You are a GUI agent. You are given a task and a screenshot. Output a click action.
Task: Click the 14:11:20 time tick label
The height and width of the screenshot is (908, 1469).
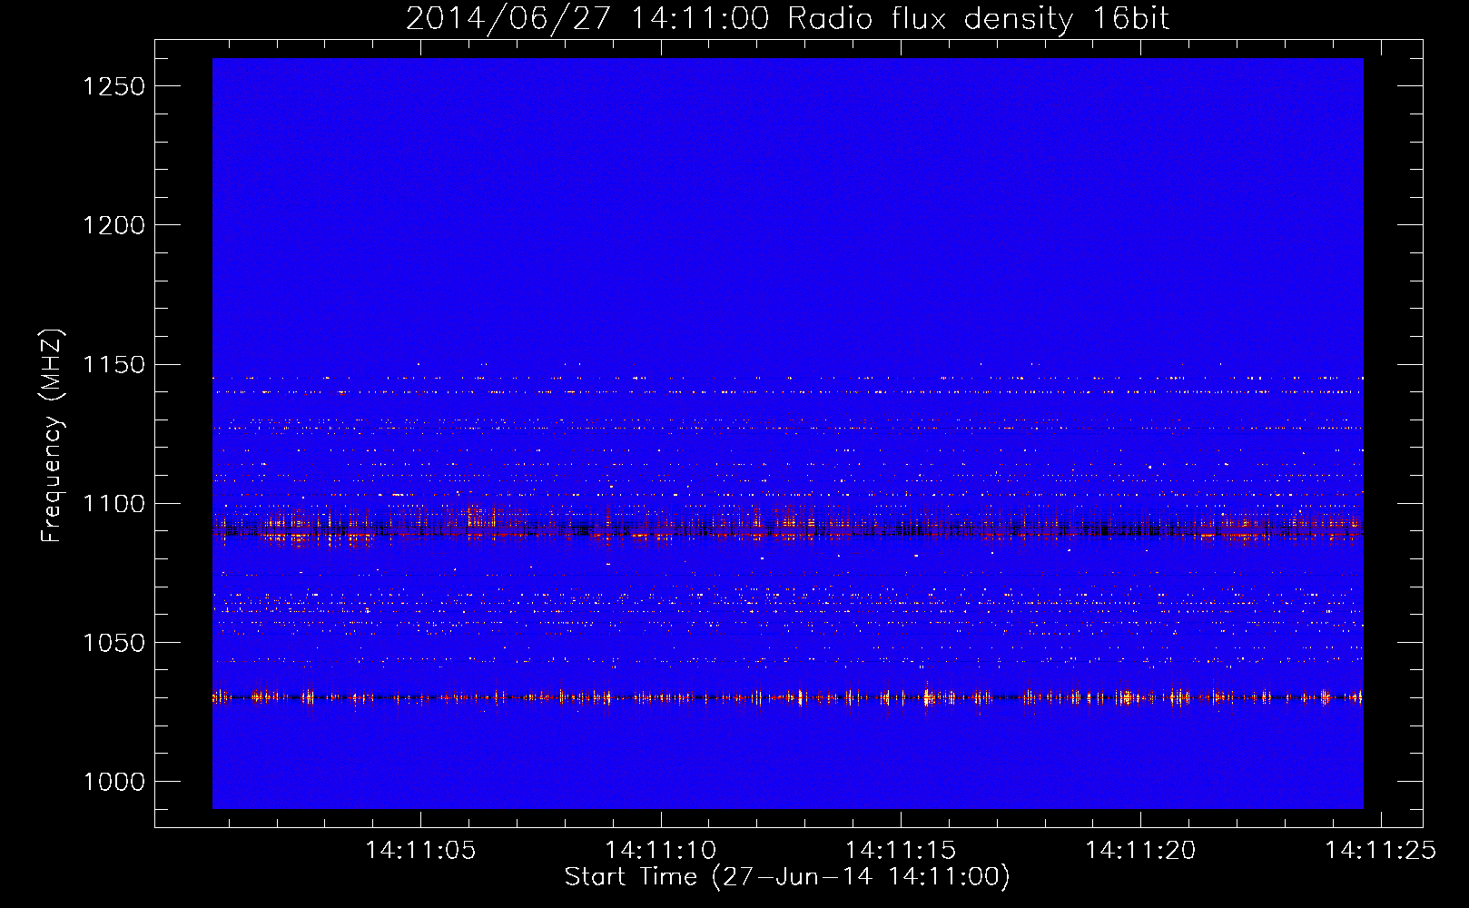pyautogui.click(x=1140, y=851)
